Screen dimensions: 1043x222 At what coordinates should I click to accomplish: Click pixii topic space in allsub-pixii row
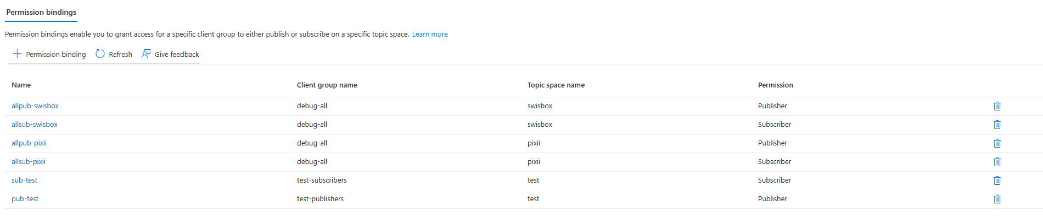click(534, 161)
